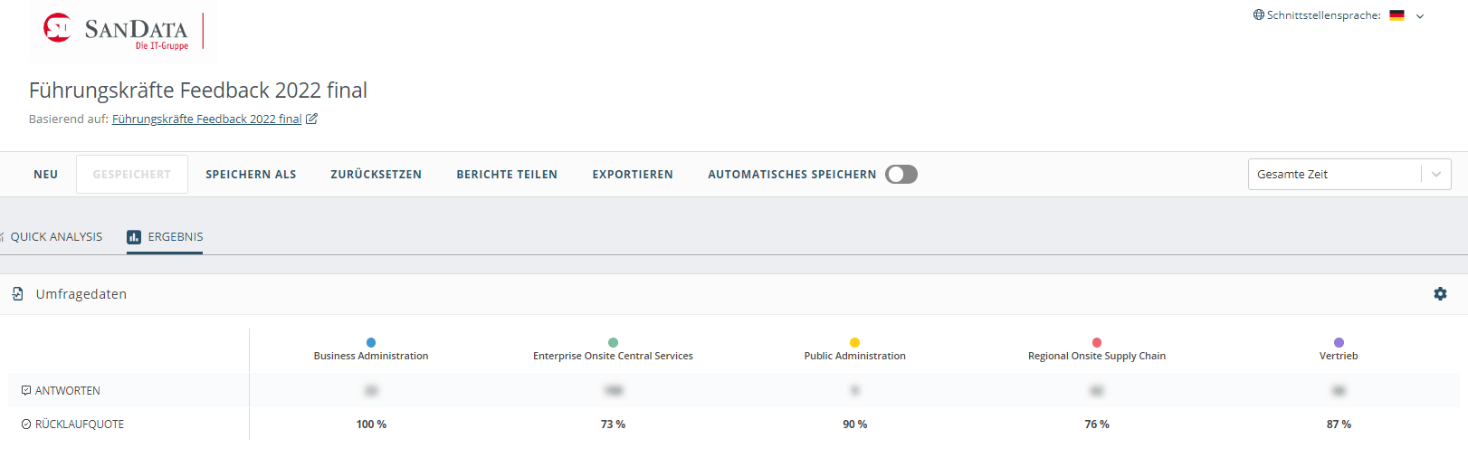Click purple dot for Vertrieb
The image size is (1468, 458).
[1339, 342]
